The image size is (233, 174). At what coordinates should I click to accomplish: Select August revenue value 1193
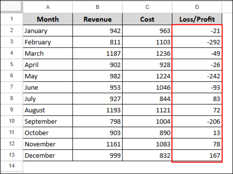97,110
